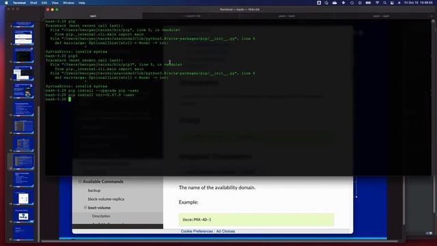Viewport: 437px width, 246px height.
Task: Open the backup command link
Action: point(94,191)
